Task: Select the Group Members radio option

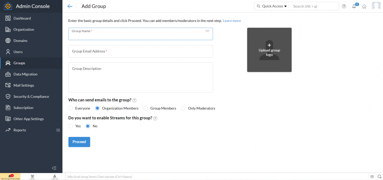Action: click(146, 108)
